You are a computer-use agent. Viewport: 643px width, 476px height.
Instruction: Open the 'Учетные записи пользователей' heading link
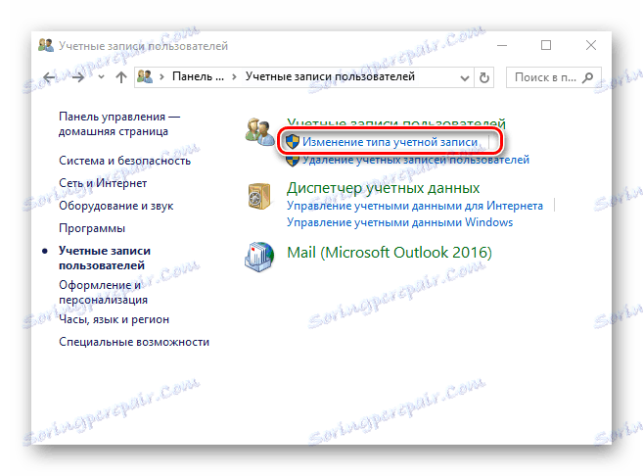coord(396,123)
